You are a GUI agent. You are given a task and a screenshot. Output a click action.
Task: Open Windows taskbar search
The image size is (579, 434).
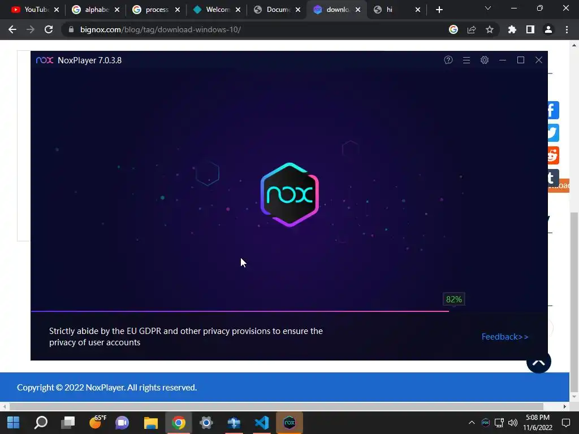click(x=41, y=423)
